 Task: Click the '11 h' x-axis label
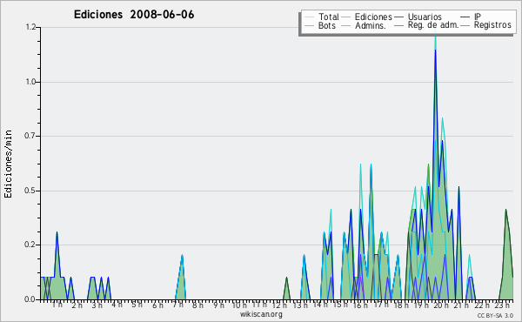point(259,305)
